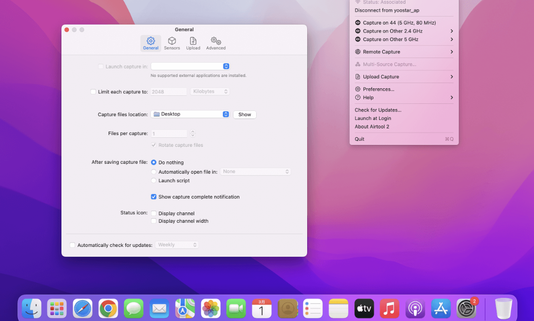Open Music from the Dock
Viewport: 534px width, 321px height.
tap(389, 308)
